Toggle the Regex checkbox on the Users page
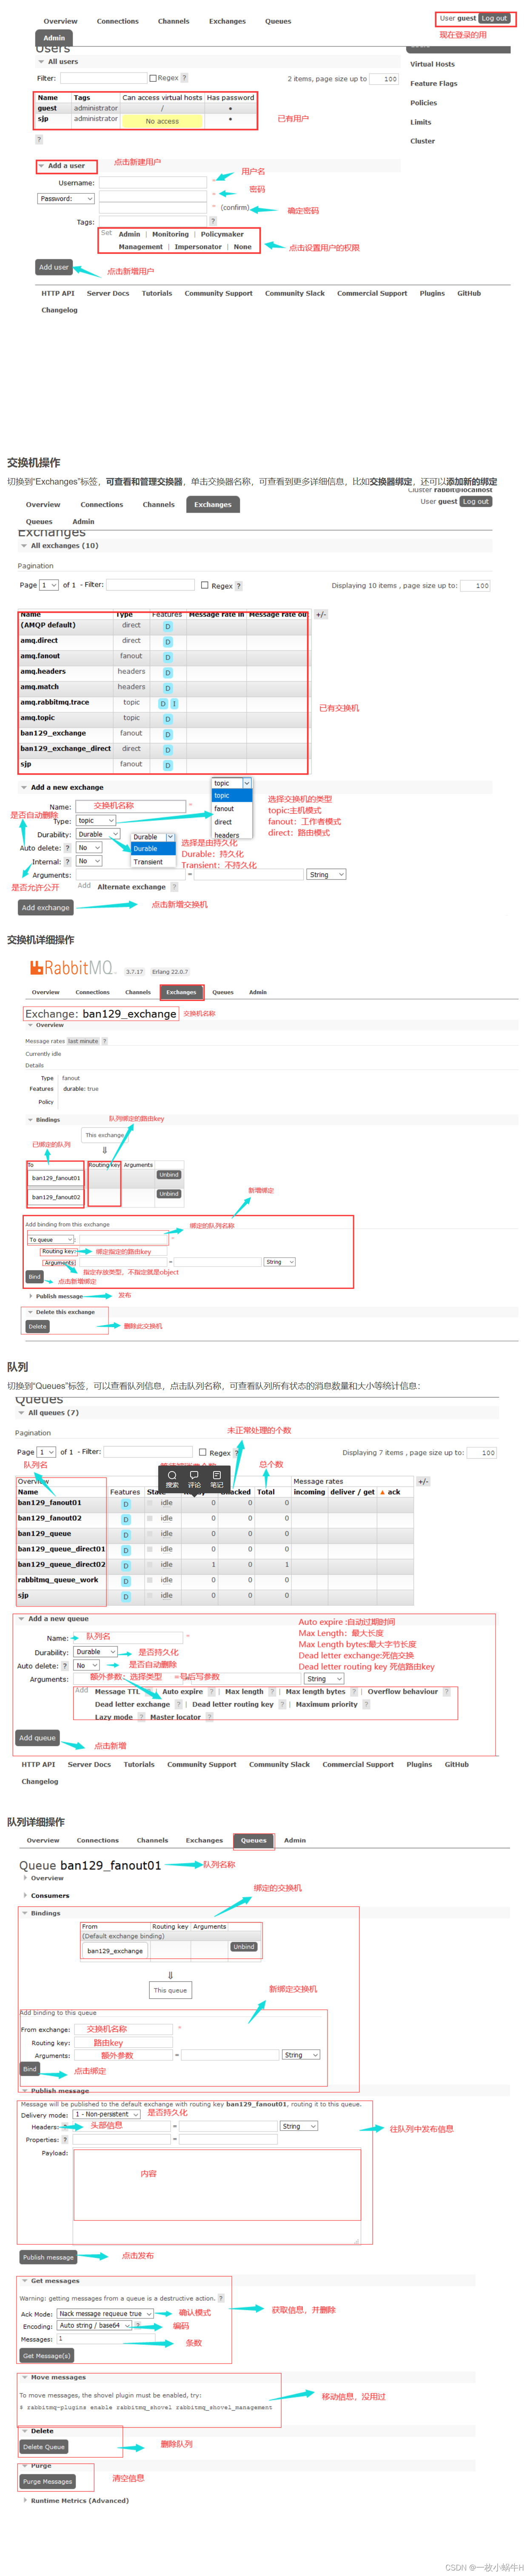The image size is (530, 2576). point(153,78)
